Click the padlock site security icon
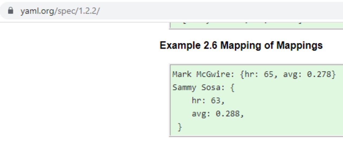 pos(11,11)
